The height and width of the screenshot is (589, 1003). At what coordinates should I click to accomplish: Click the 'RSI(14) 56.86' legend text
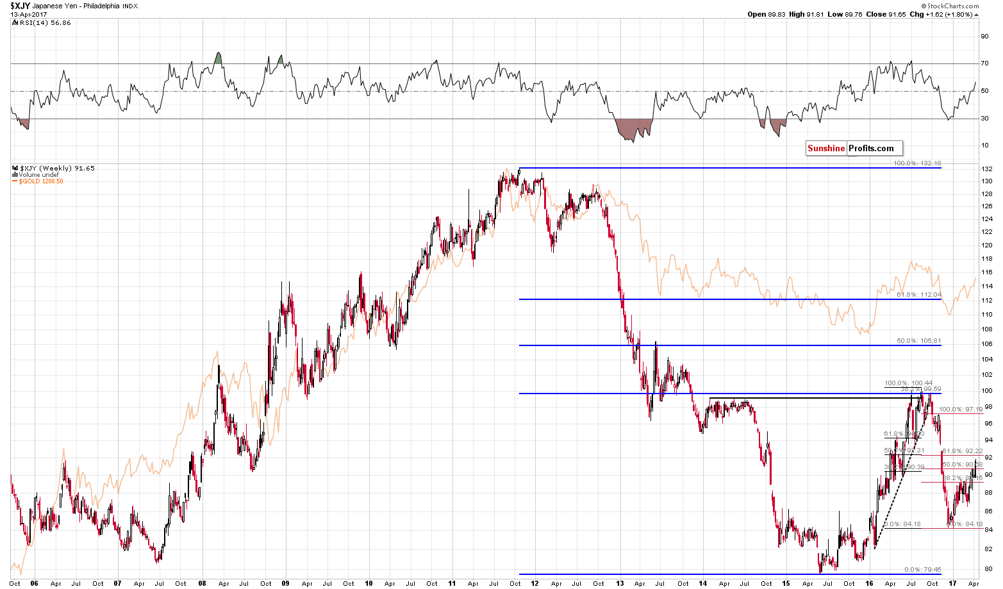pyautogui.click(x=45, y=22)
